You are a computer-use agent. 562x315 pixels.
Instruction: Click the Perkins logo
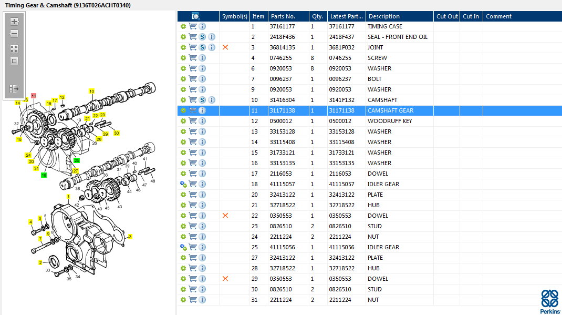point(550,301)
